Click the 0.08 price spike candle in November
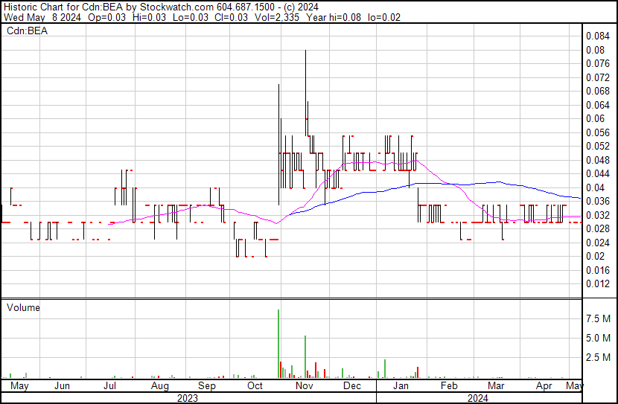 (x=305, y=93)
